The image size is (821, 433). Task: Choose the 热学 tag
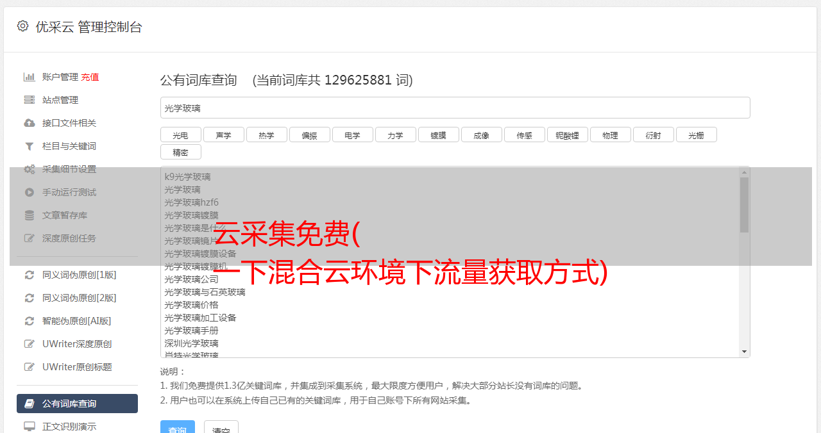pos(266,135)
